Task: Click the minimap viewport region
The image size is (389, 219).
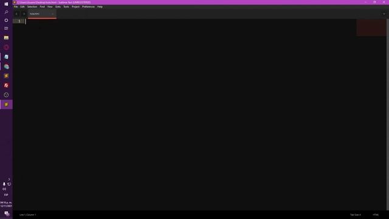Action: [x=371, y=27]
